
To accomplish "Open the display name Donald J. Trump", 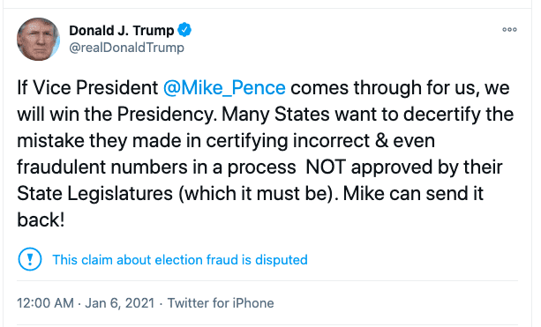I will click(122, 30).
